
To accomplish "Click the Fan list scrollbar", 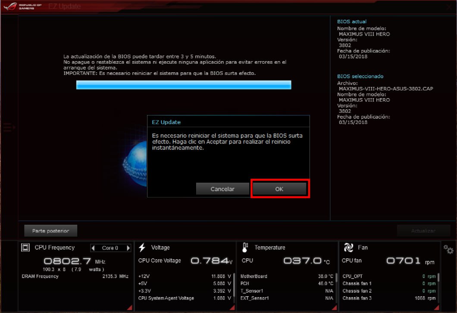I will [438, 278].
